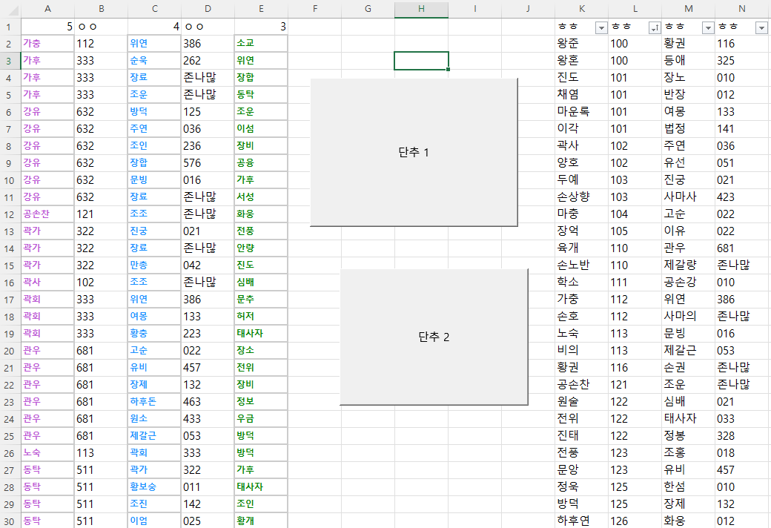Open the sorted filter dropdown in cell L1

tap(654, 27)
